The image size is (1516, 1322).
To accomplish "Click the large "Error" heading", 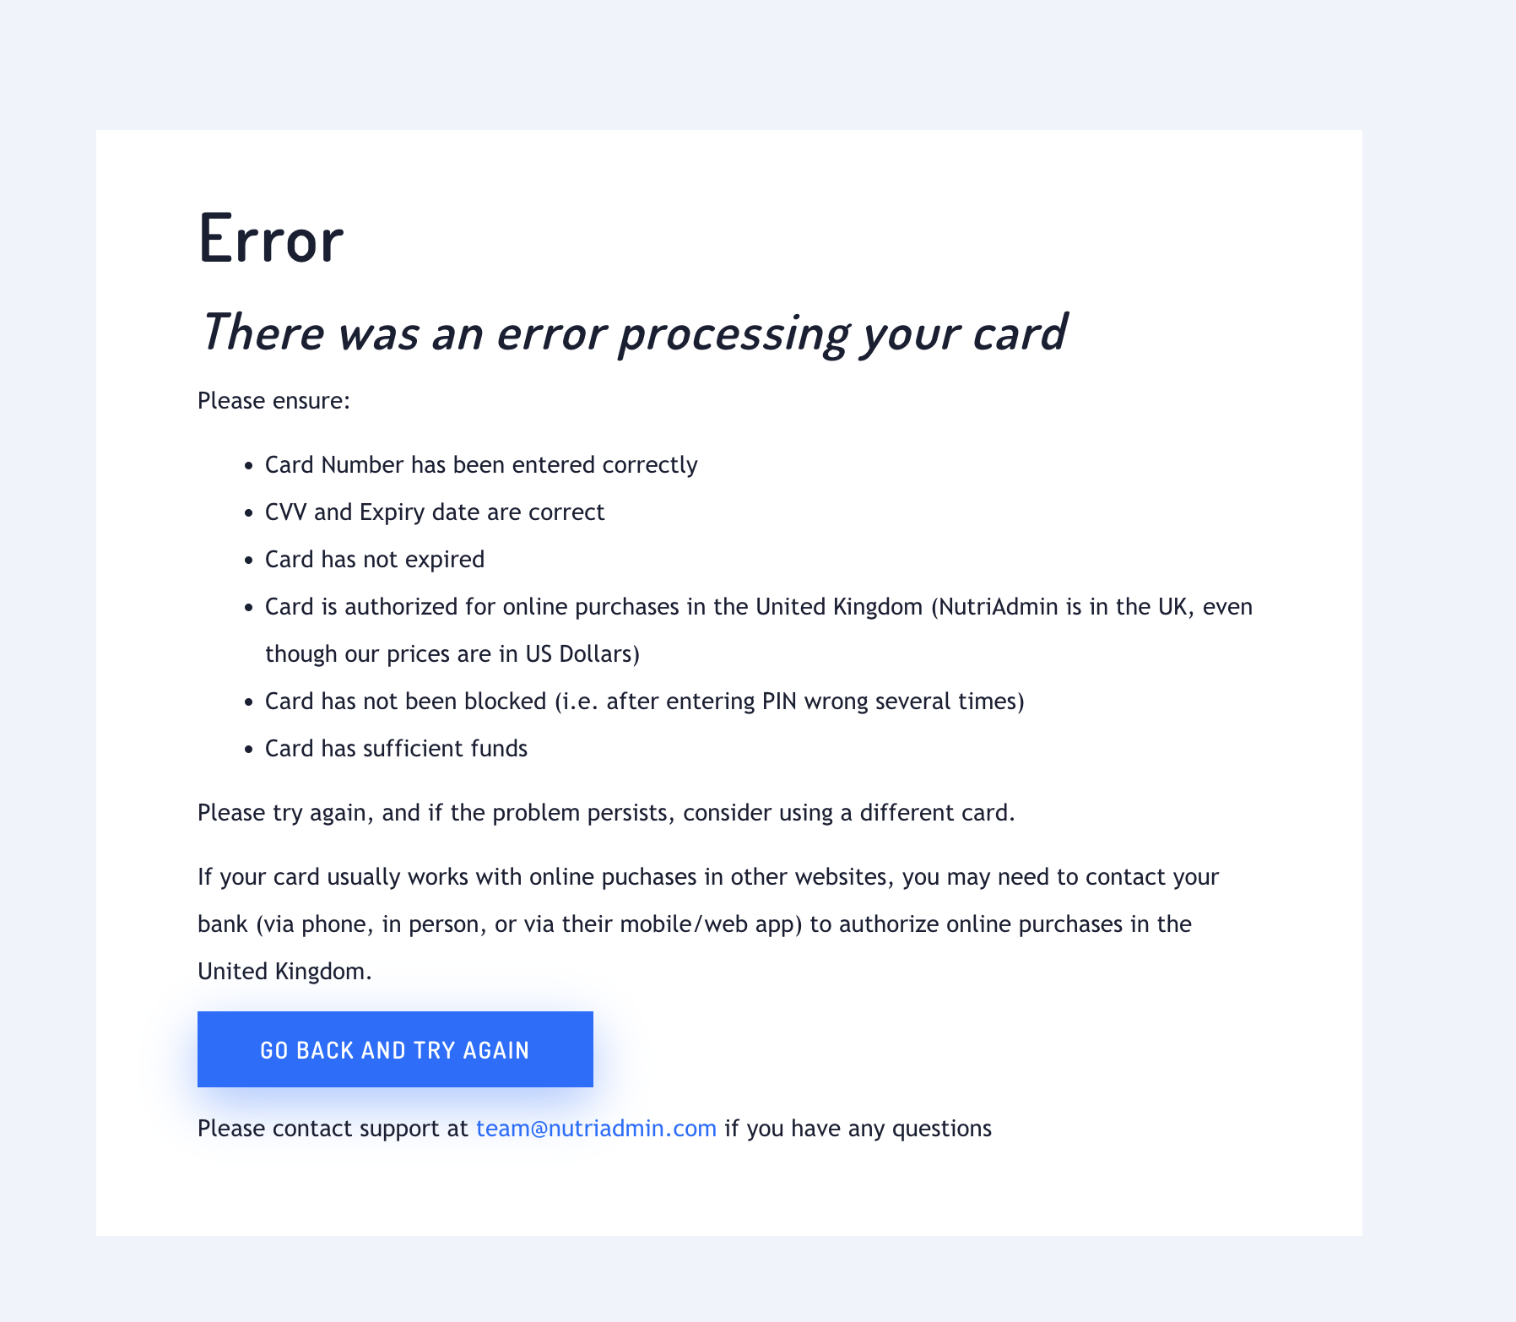I will [x=271, y=240].
